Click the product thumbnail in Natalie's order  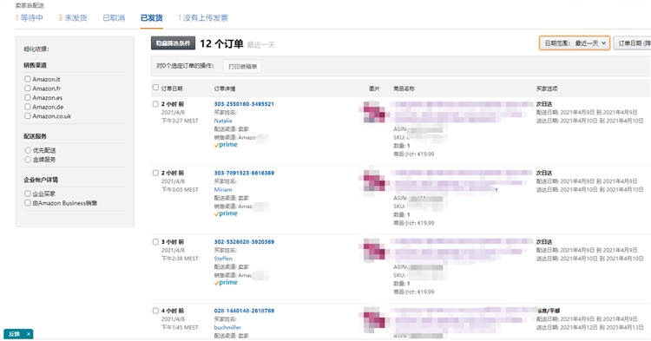(374, 113)
